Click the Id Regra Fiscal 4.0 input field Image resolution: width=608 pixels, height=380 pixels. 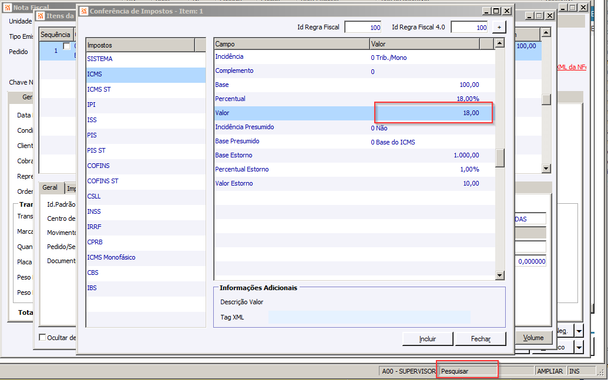point(469,27)
